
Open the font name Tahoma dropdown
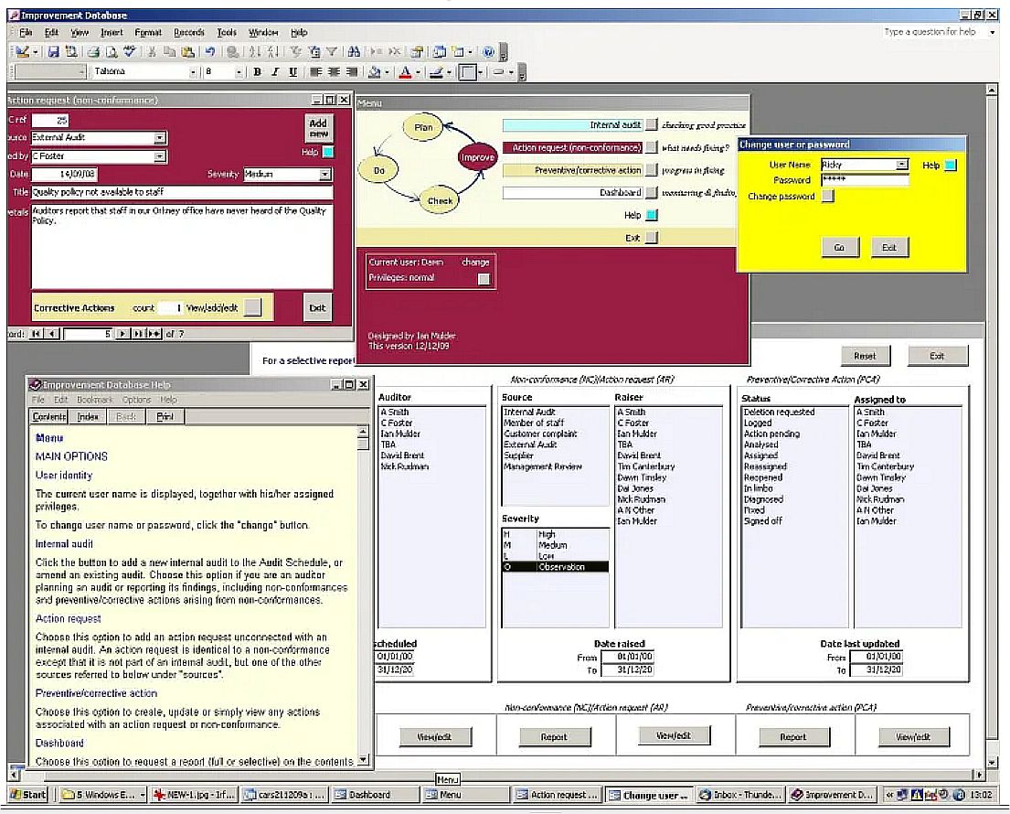click(x=193, y=72)
